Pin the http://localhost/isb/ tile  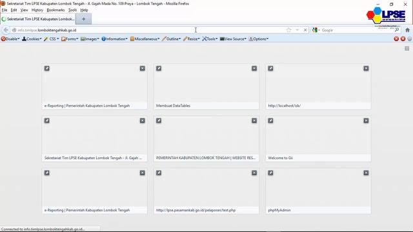pyautogui.click(x=270, y=68)
